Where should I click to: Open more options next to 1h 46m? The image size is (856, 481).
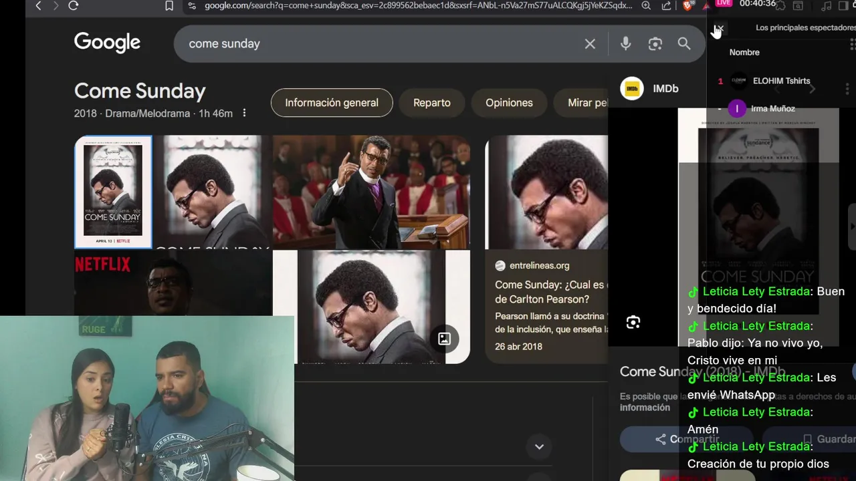(244, 113)
